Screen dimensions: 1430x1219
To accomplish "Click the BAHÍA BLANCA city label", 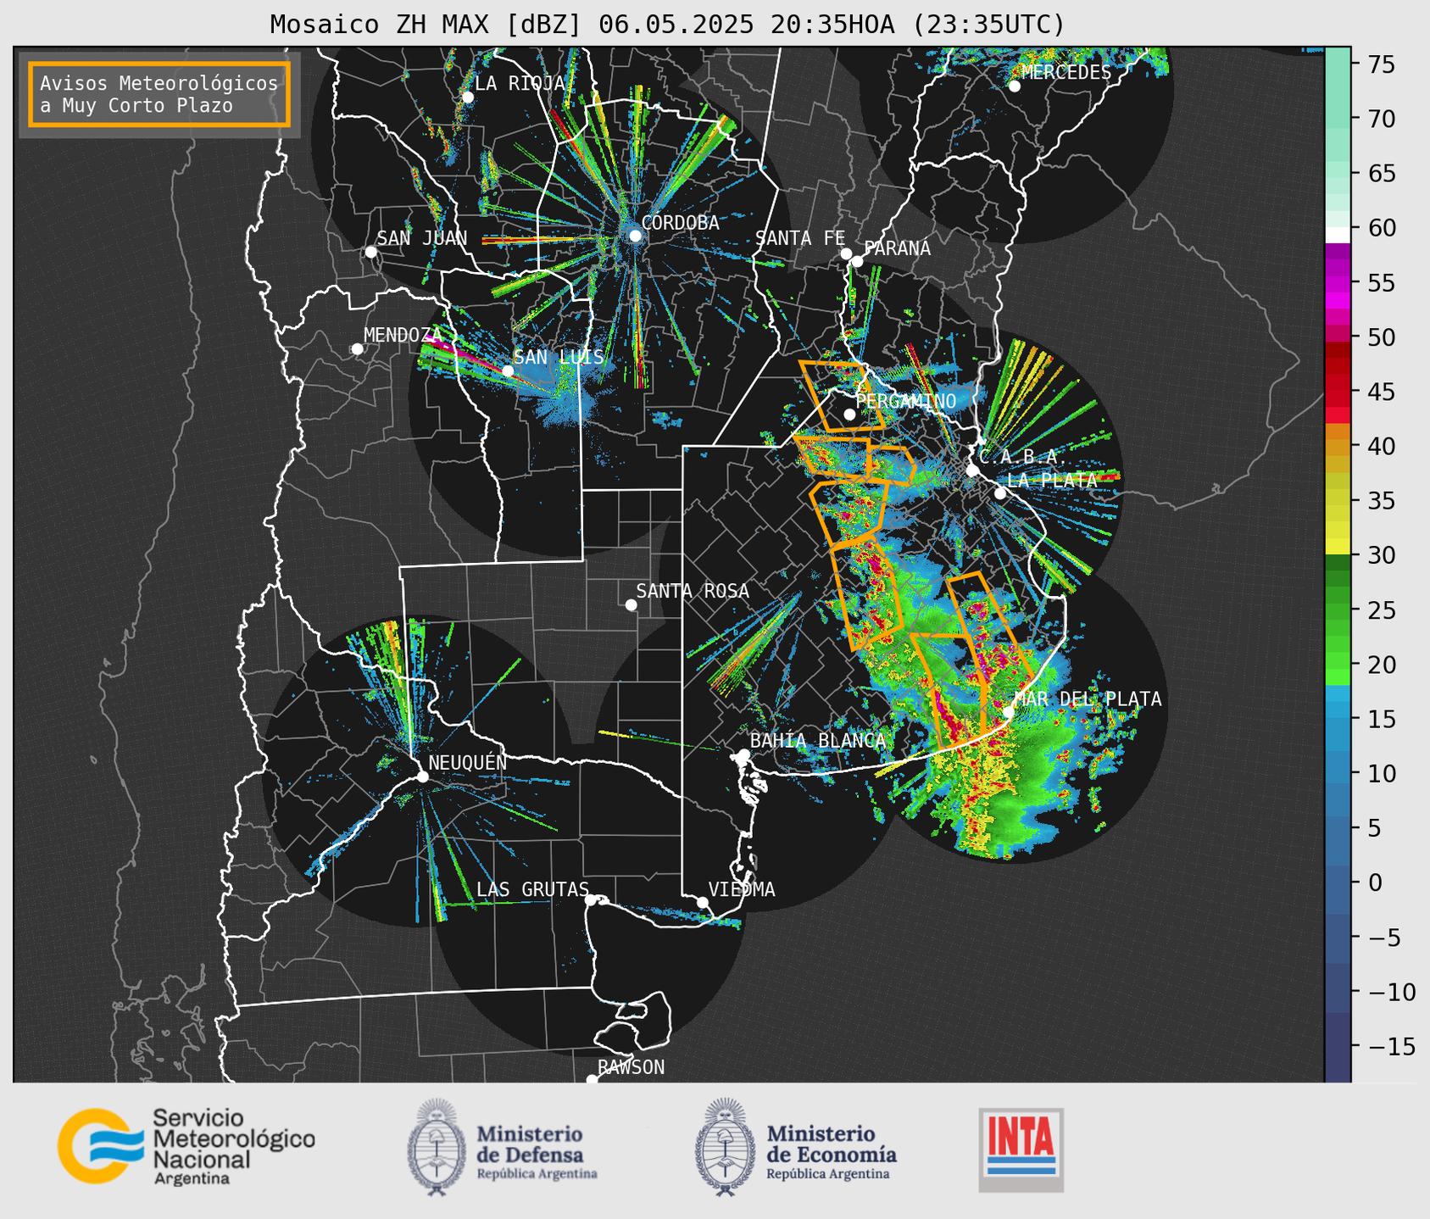I will 818,741.
